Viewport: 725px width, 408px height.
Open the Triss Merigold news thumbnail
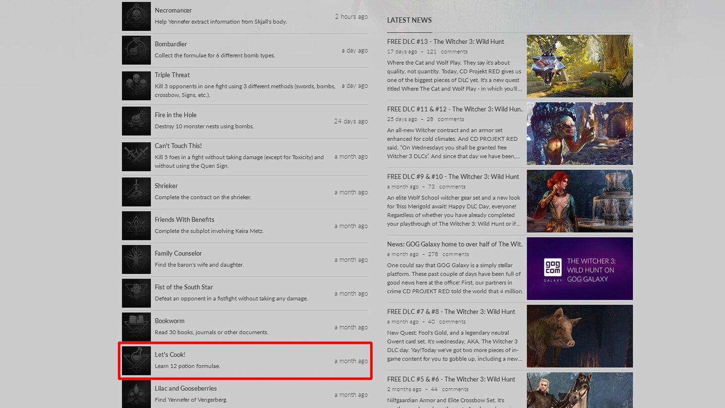click(579, 201)
